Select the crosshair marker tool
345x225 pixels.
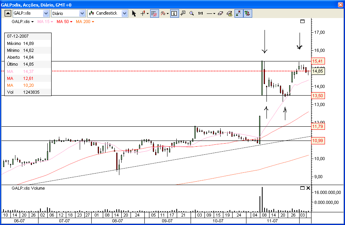click(x=143, y=13)
